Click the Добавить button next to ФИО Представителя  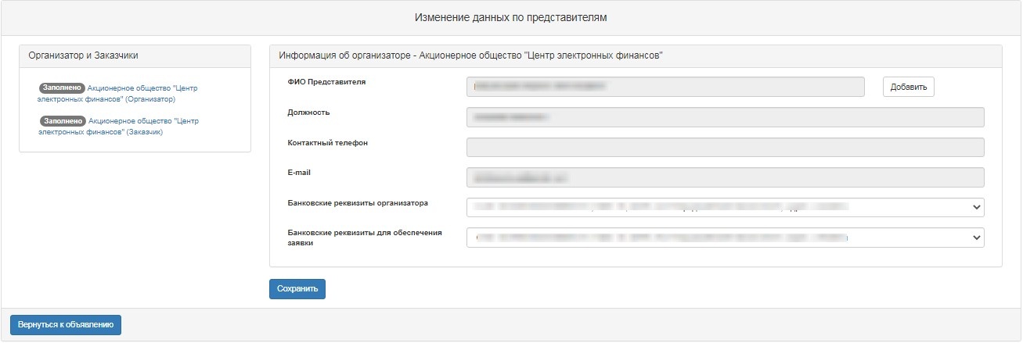tap(908, 87)
